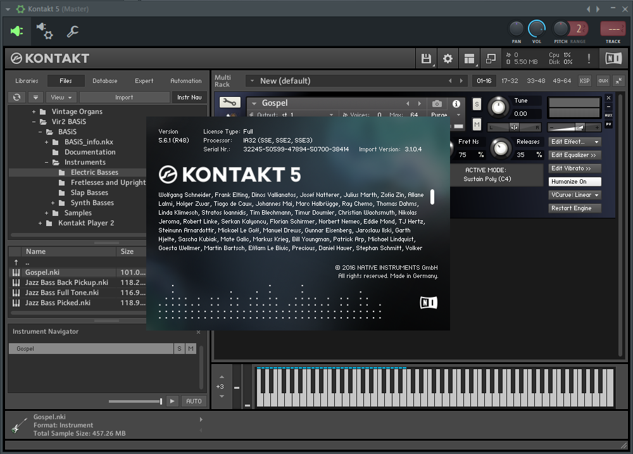Switch to the Automation tab

(x=185, y=81)
